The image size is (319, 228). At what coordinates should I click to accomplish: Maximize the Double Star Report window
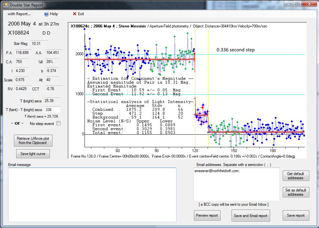297,4
